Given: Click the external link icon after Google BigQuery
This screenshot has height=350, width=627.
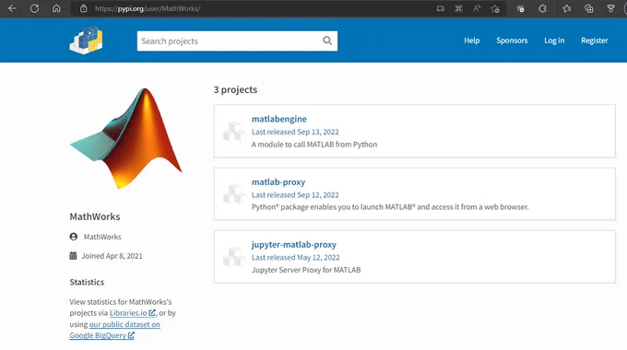Looking at the screenshot, I should [x=131, y=335].
